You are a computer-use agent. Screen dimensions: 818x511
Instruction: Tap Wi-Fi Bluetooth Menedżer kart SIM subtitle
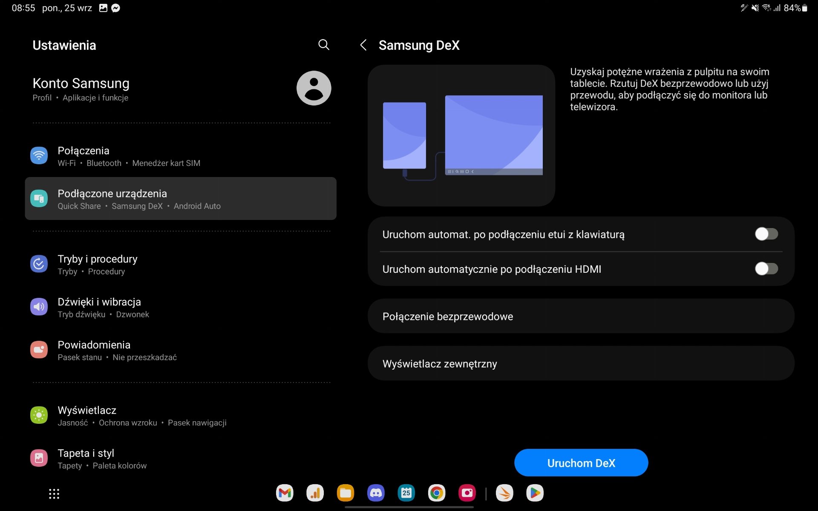pos(129,163)
